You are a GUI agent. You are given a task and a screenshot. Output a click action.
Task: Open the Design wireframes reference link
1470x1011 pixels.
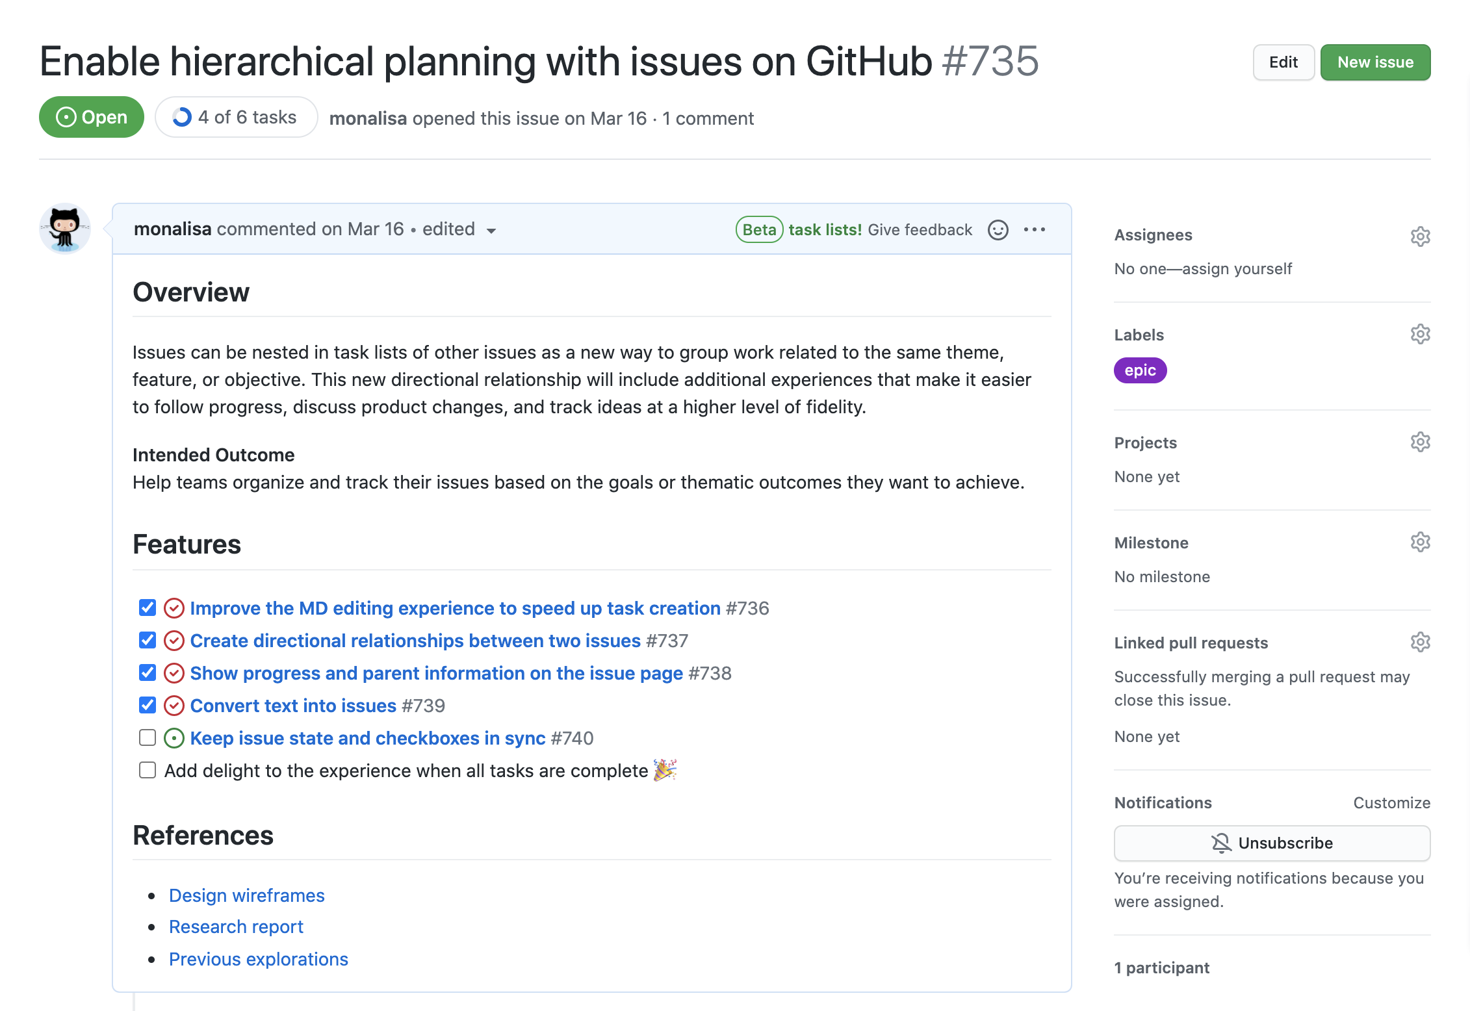point(246,895)
